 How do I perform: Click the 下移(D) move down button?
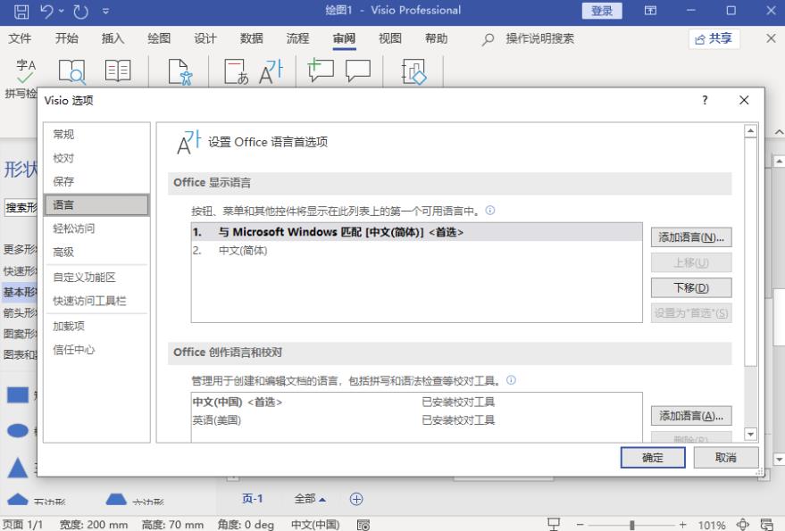point(691,287)
